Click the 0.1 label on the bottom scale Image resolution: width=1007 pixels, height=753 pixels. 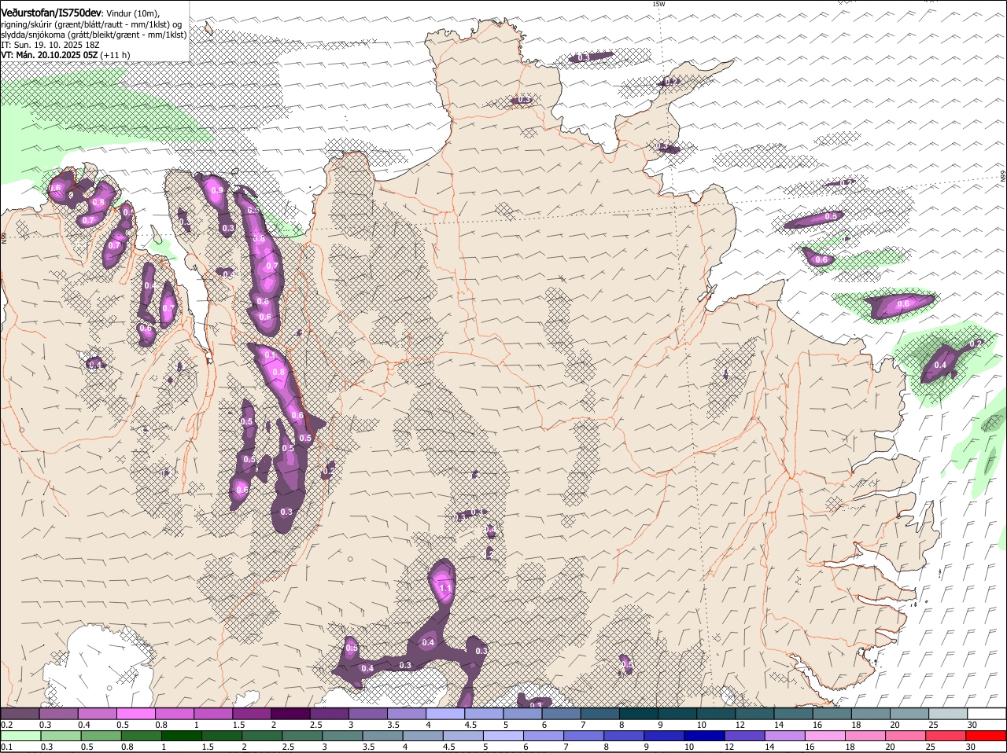click(6, 747)
